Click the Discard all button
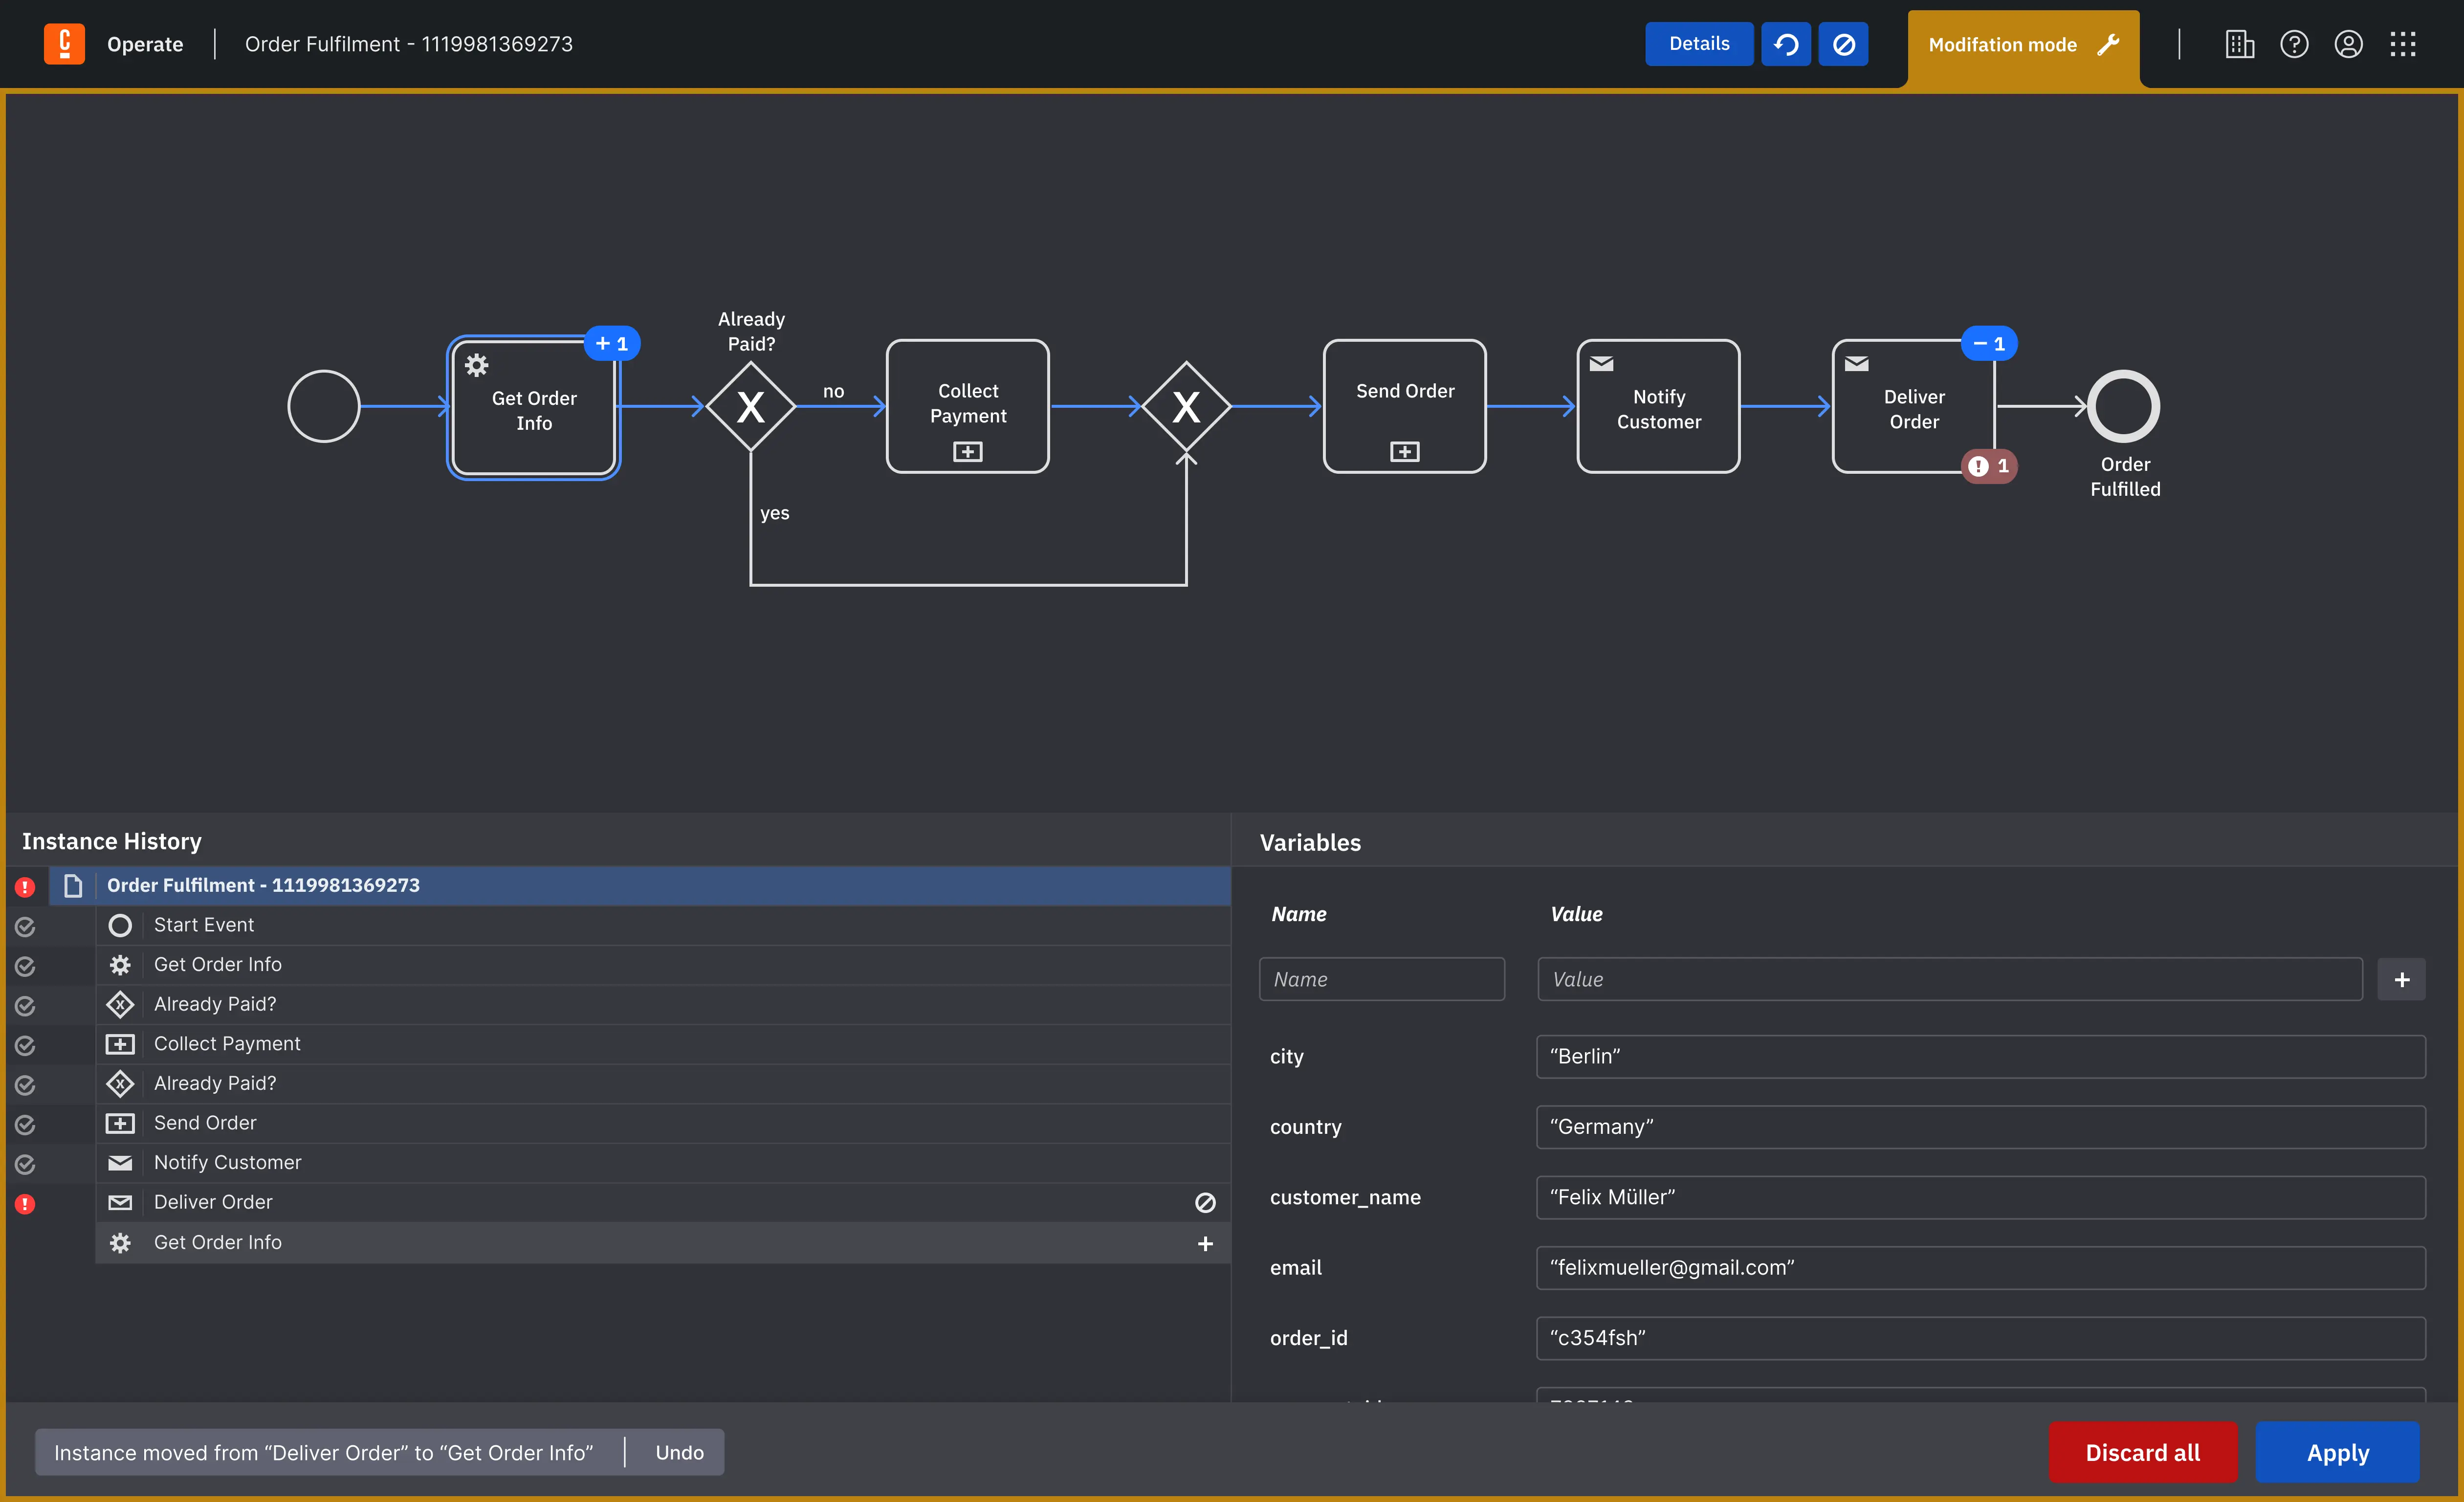Image resolution: width=2464 pixels, height=1502 pixels. tap(2142, 1452)
